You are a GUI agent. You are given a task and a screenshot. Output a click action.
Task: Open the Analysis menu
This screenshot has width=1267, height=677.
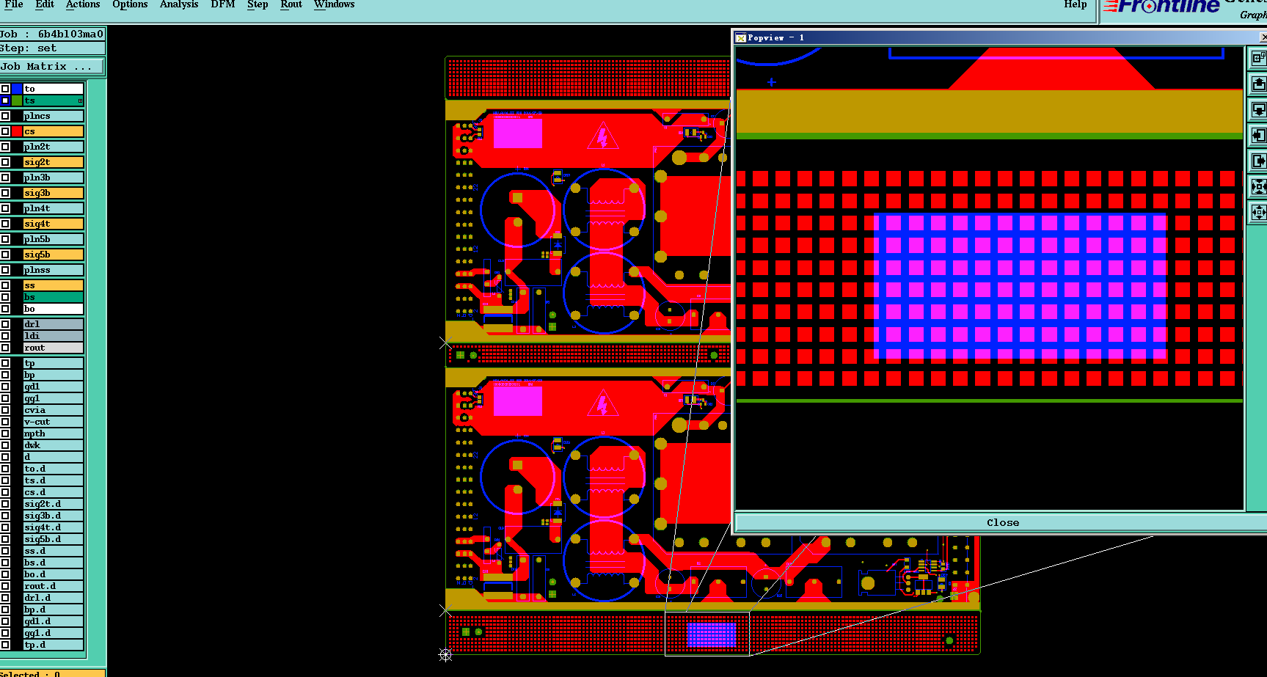pyautogui.click(x=179, y=5)
